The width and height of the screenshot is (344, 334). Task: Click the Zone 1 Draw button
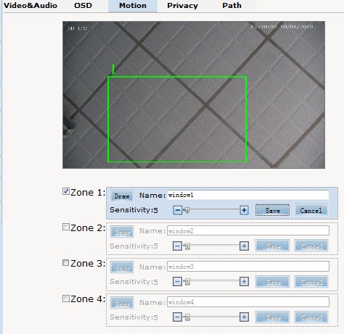[122, 196]
